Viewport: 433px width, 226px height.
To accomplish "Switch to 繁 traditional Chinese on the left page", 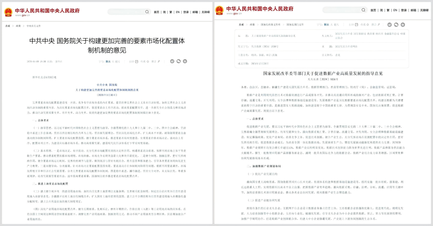I will coord(171,12).
